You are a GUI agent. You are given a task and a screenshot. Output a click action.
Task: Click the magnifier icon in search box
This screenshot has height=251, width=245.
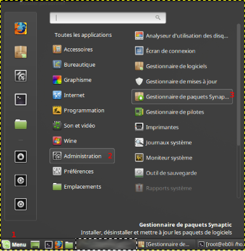click(x=158, y=18)
